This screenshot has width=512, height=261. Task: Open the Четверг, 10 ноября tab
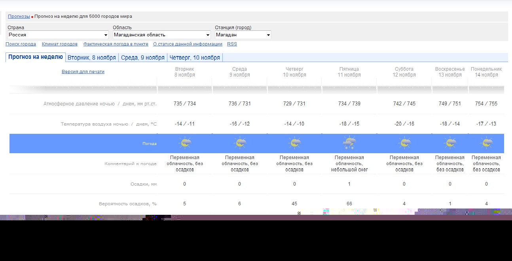tap(195, 58)
